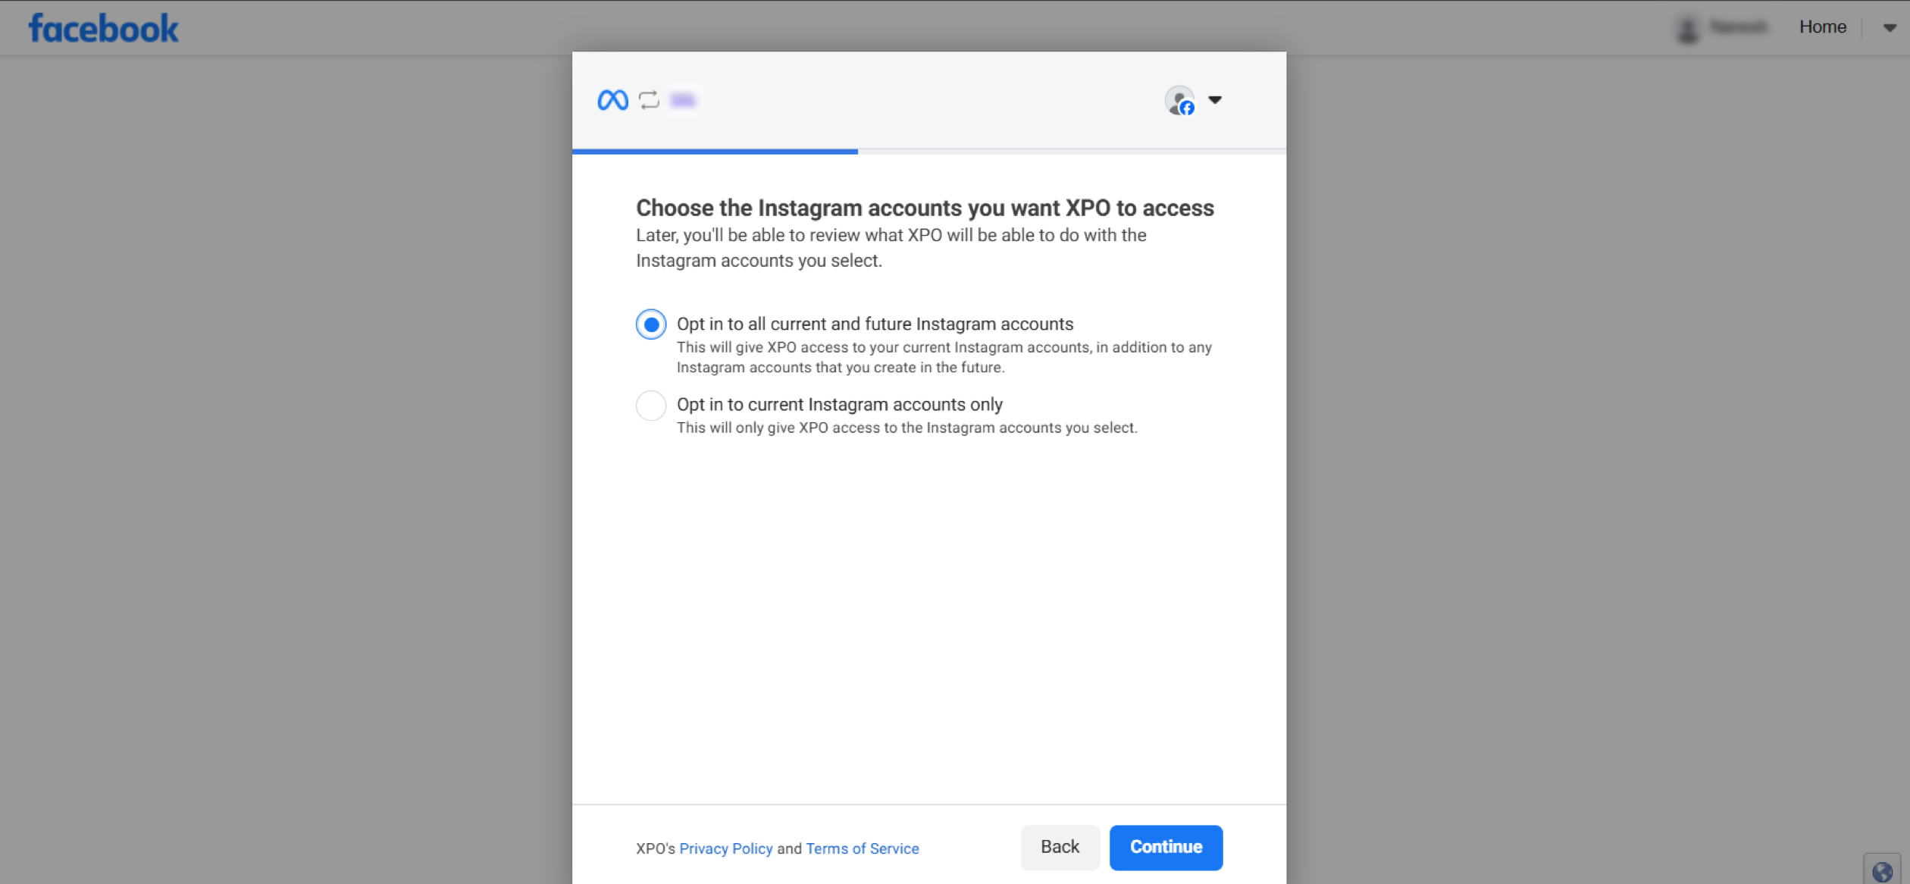
Task: Click the dialog profile avatar with Facebook badge
Action: click(1179, 100)
